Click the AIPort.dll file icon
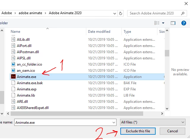190x140 pixels. 13,45
